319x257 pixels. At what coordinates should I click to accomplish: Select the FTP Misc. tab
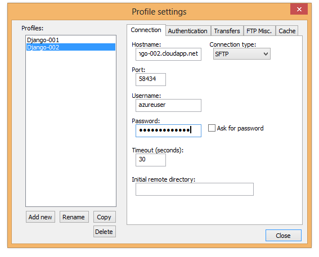click(x=259, y=31)
